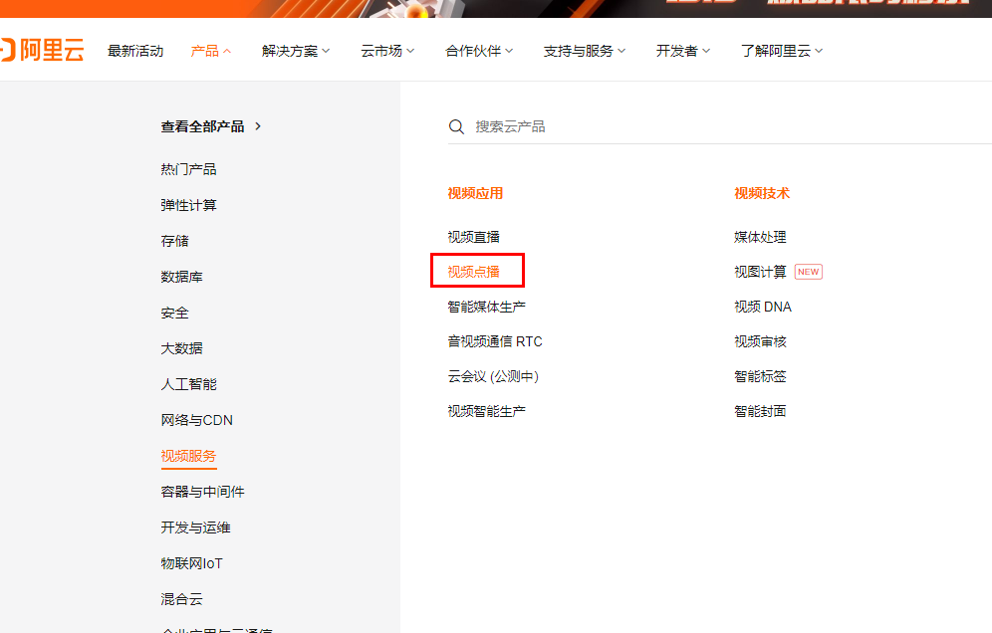Select the 容器与中间件 category
The height and width of the screenshot is (633, 992).
coord(202,492)
